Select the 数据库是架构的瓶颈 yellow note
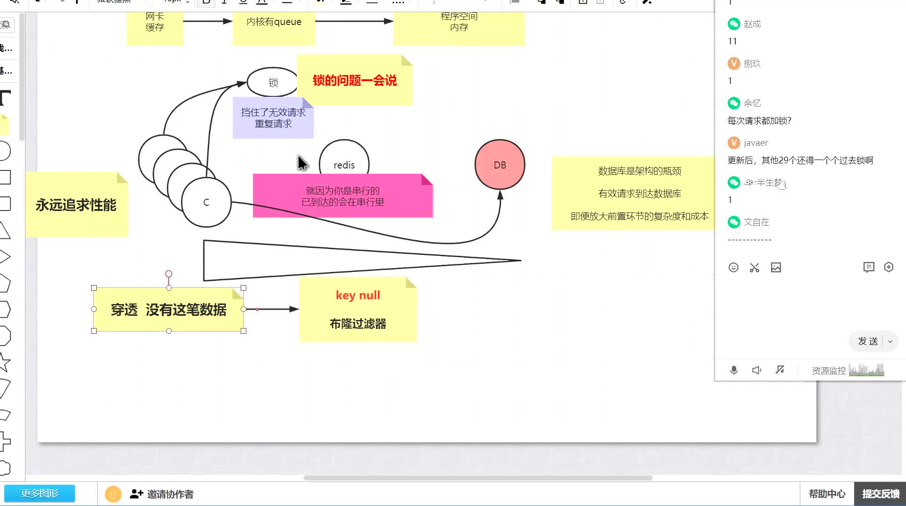The width and height of the screenshot is (906, 506). 633,194
